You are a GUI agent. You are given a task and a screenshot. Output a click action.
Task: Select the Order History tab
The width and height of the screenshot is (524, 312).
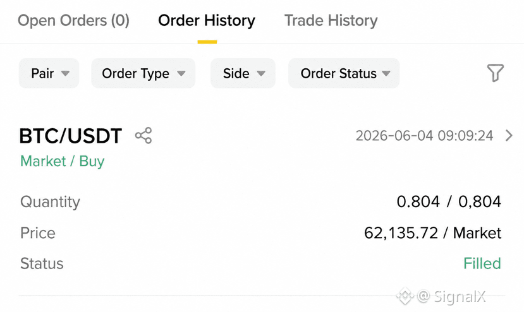[207, 21]
